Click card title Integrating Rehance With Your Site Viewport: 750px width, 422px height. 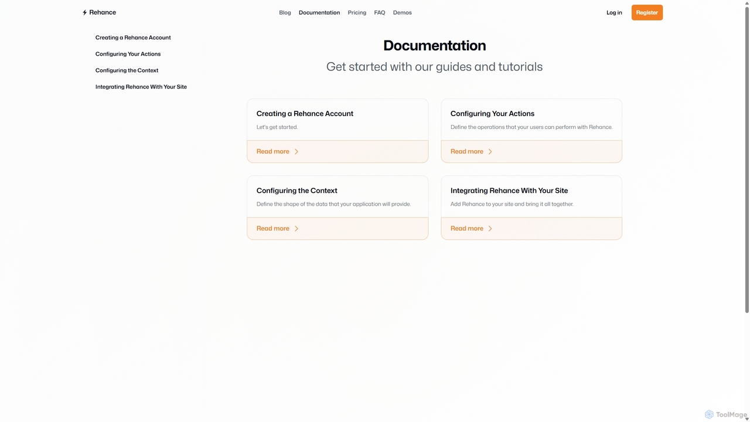(x=509, y=190)
